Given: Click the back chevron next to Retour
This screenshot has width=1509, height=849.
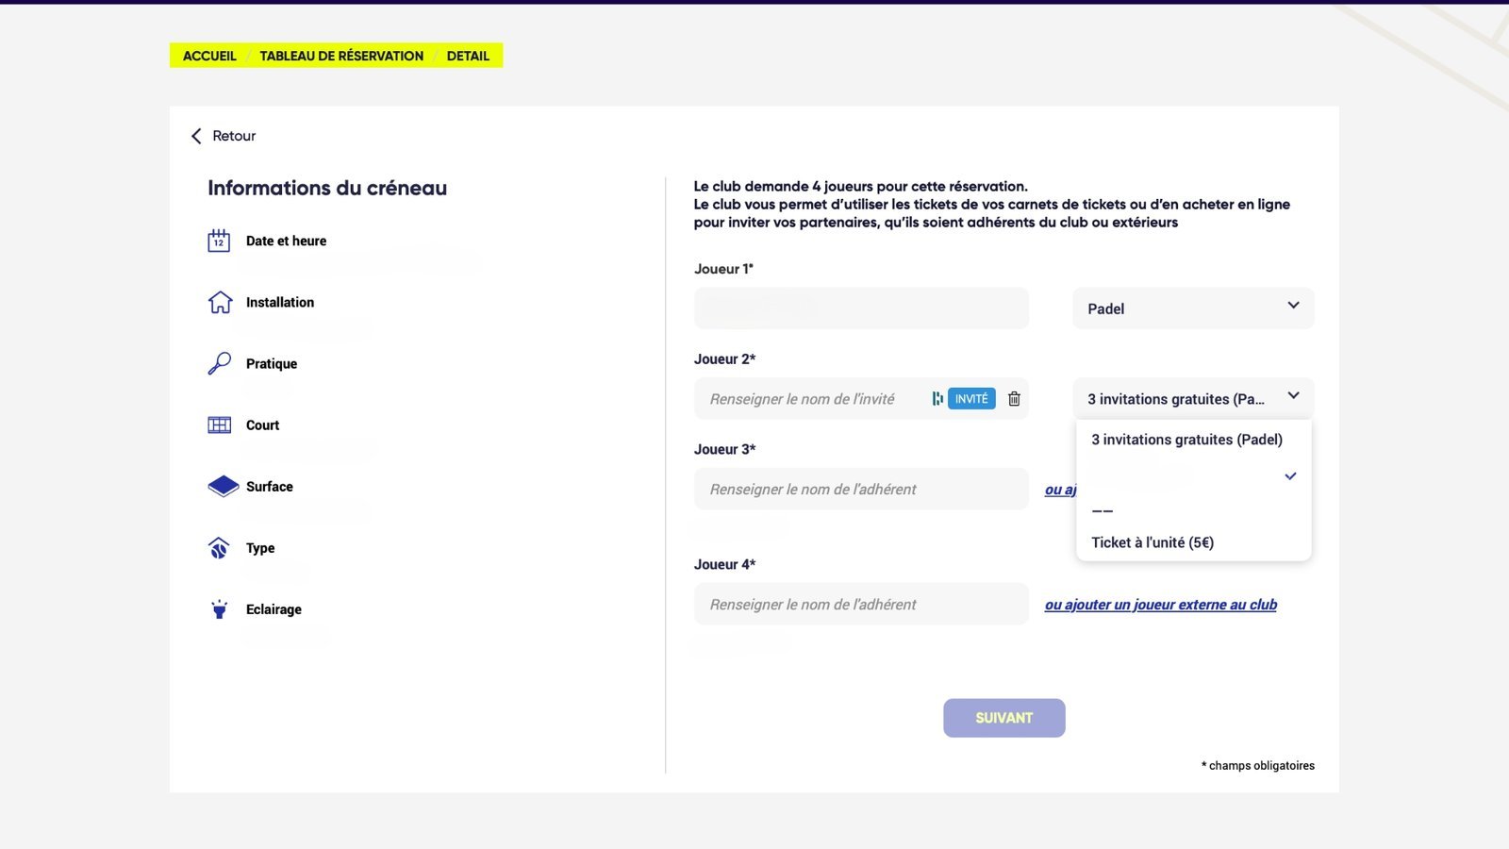Looking at the screenshot, I should [196, 136].
